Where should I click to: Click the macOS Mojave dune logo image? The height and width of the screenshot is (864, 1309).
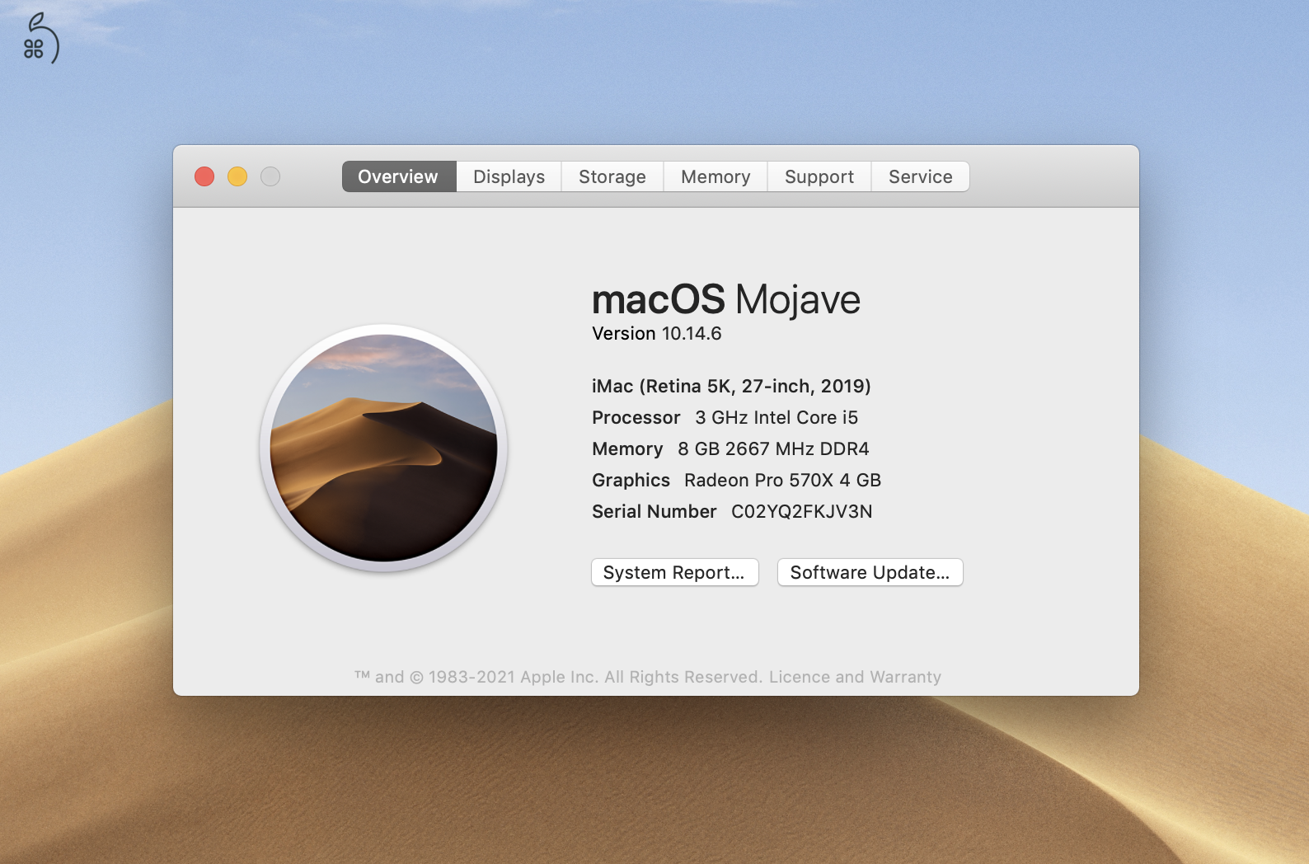(383, 448)
